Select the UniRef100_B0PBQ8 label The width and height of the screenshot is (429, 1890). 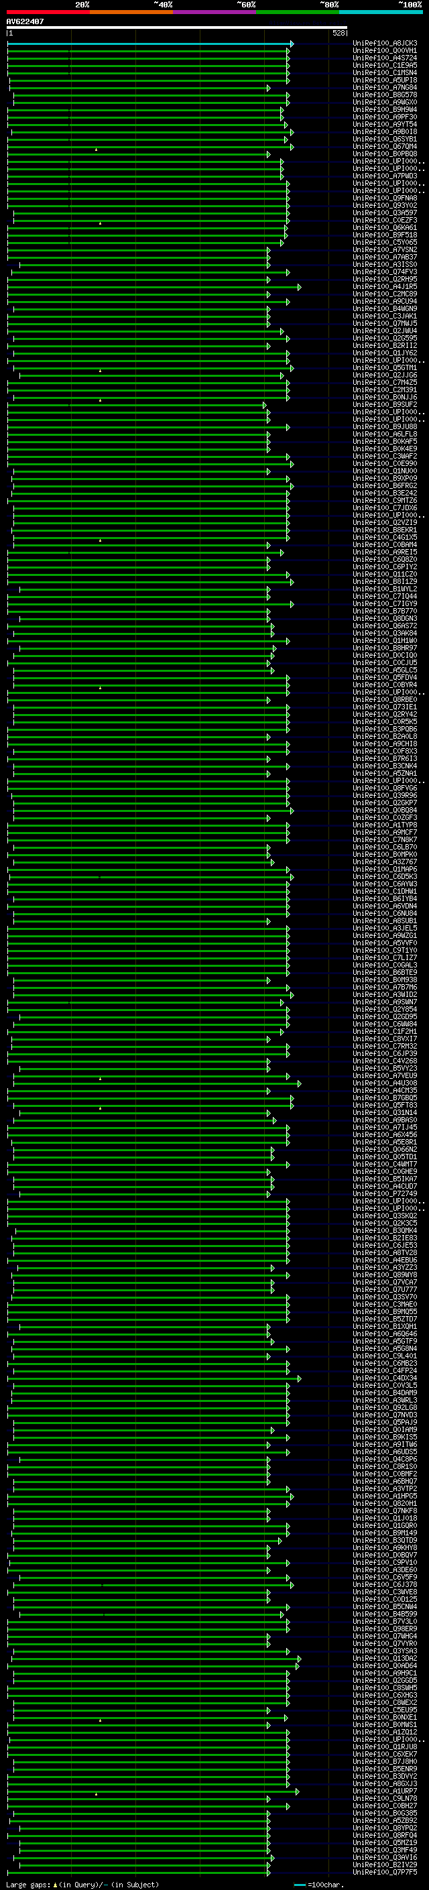(x=385, y=154)
